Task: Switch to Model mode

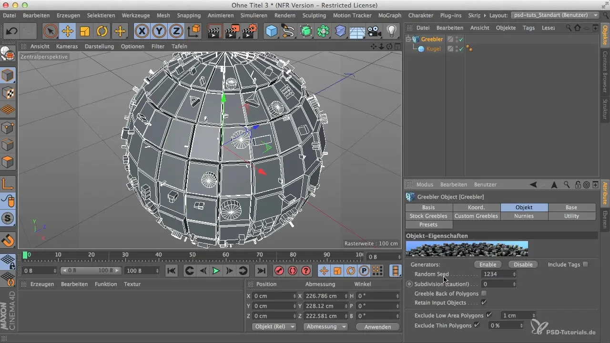Action: [8, 76]
